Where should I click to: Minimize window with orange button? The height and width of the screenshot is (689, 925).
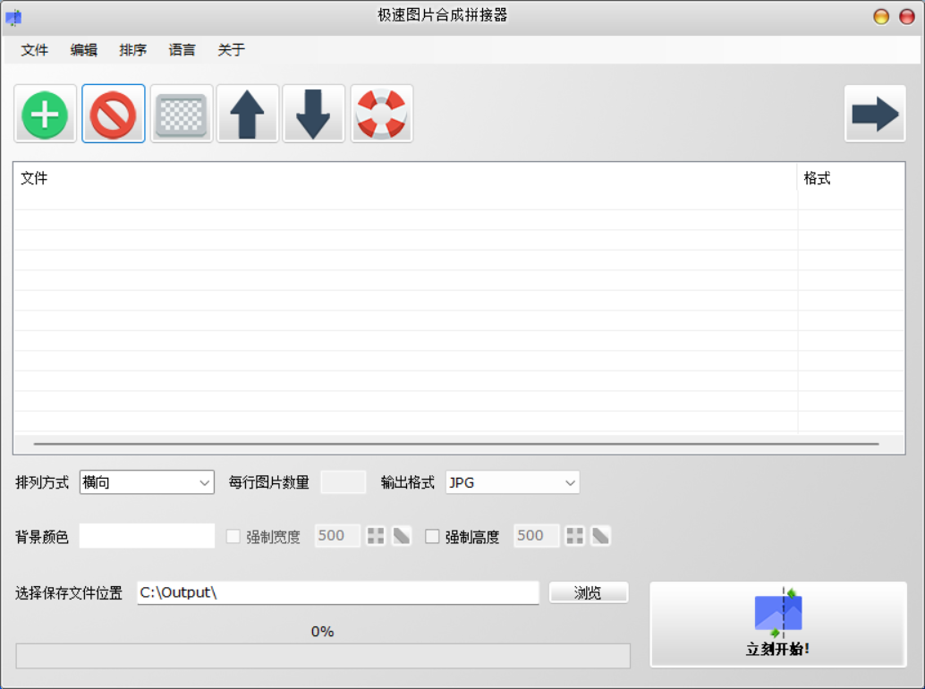[881, 16]
